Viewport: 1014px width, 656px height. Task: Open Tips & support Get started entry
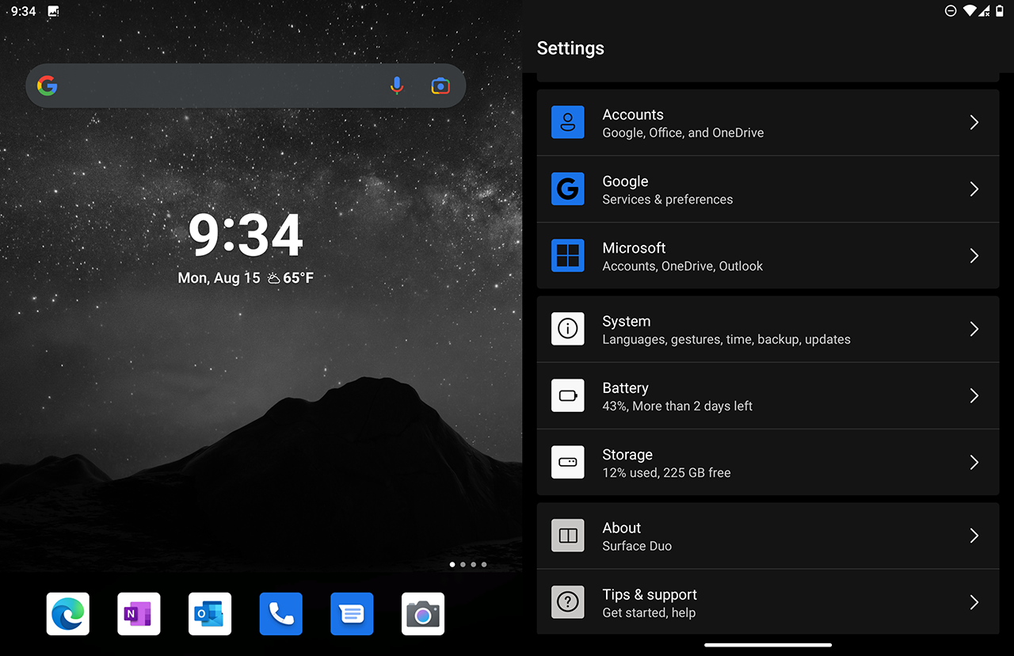(x=768, y=601)
